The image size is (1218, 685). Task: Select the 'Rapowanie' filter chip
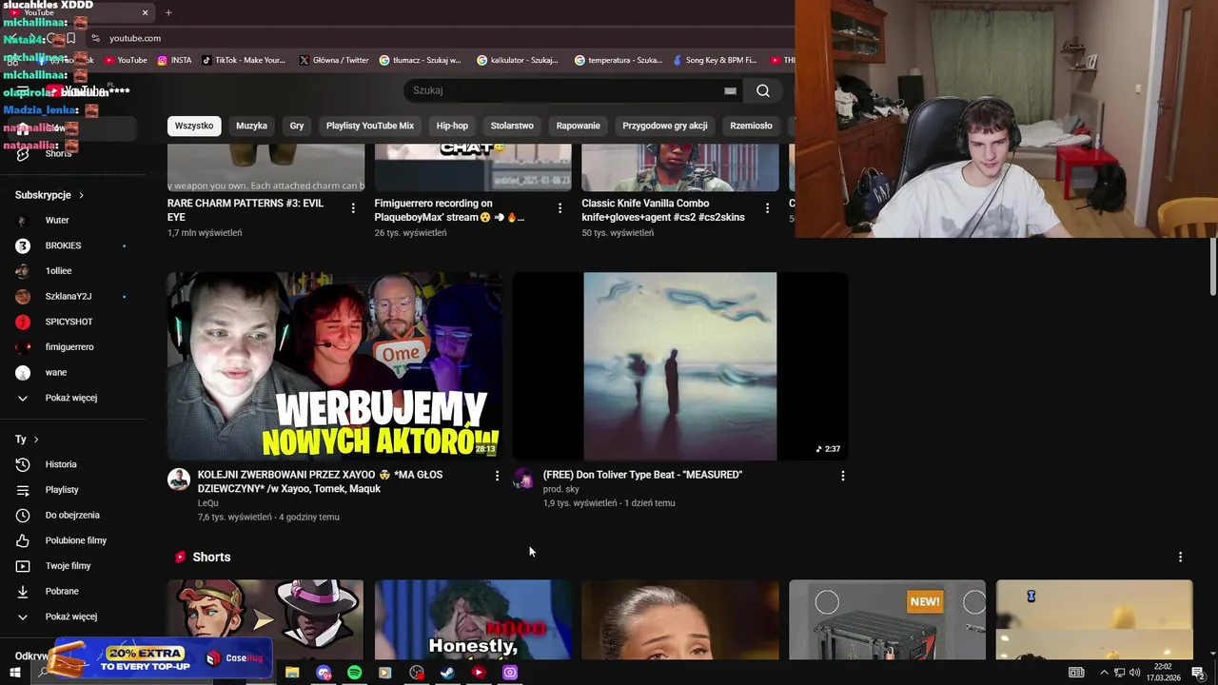(x=579, y=126)
